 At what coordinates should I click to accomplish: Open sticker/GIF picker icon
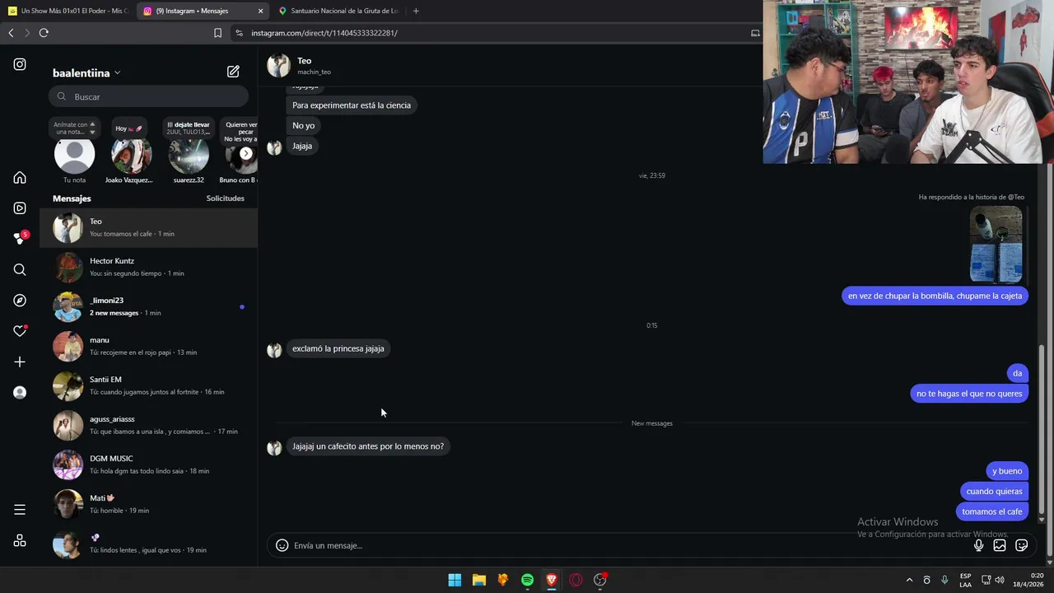pyautogui.click(x=1022, y=545)
